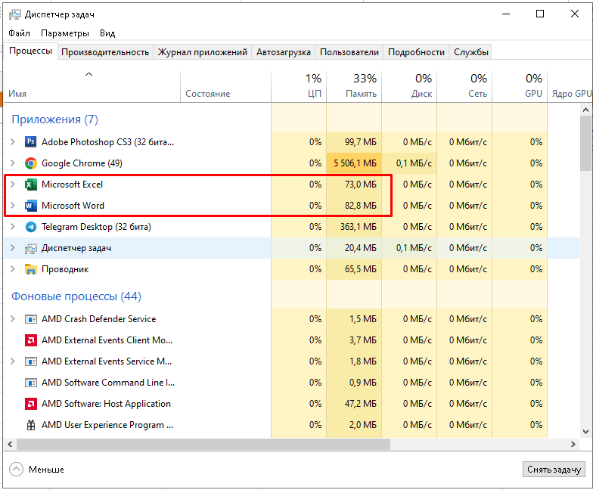
Task: Click the Task Manager title bar icon
Action: (15, 14)
